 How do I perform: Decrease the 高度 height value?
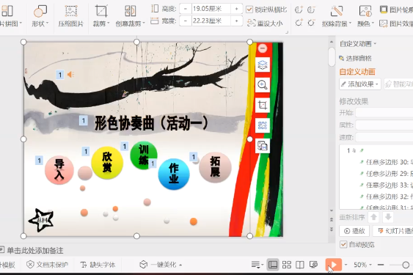click(186, 9)
